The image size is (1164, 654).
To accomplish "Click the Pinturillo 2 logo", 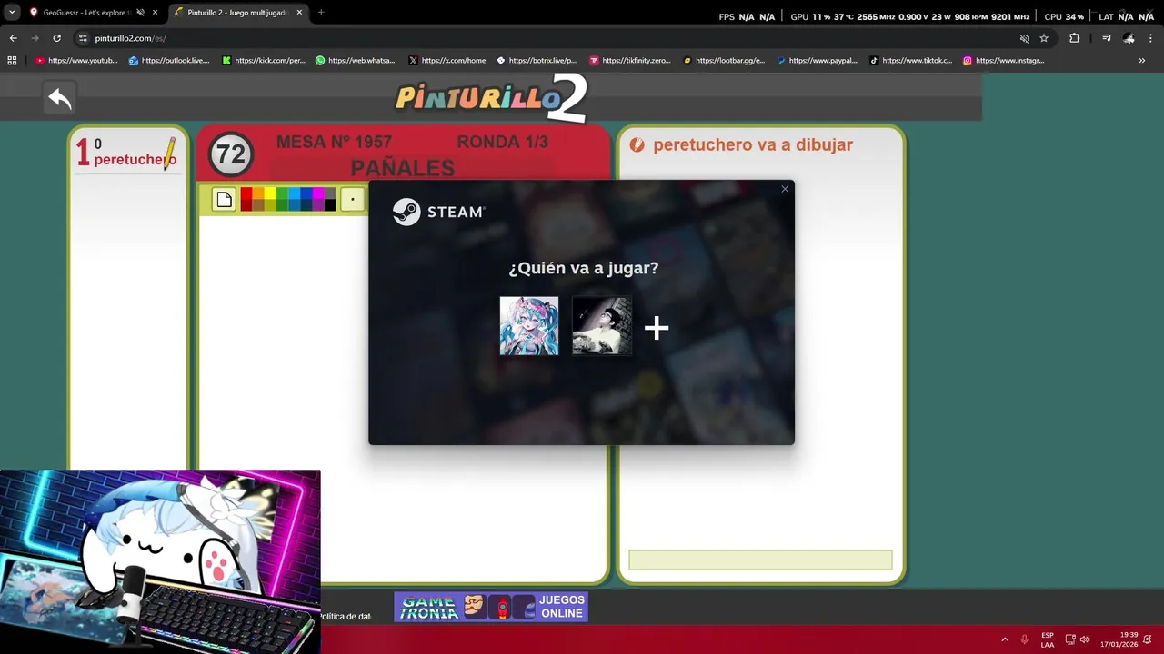I will (491, 97).
